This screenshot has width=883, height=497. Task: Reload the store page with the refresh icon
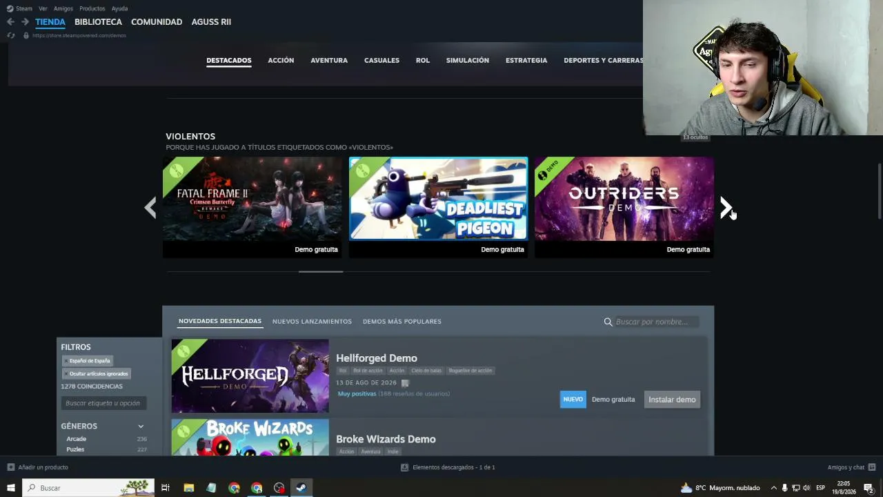[10, 35]
